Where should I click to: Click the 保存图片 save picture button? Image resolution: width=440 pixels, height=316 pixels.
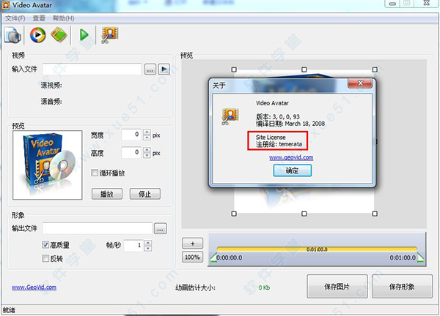(x=337, y=286)
